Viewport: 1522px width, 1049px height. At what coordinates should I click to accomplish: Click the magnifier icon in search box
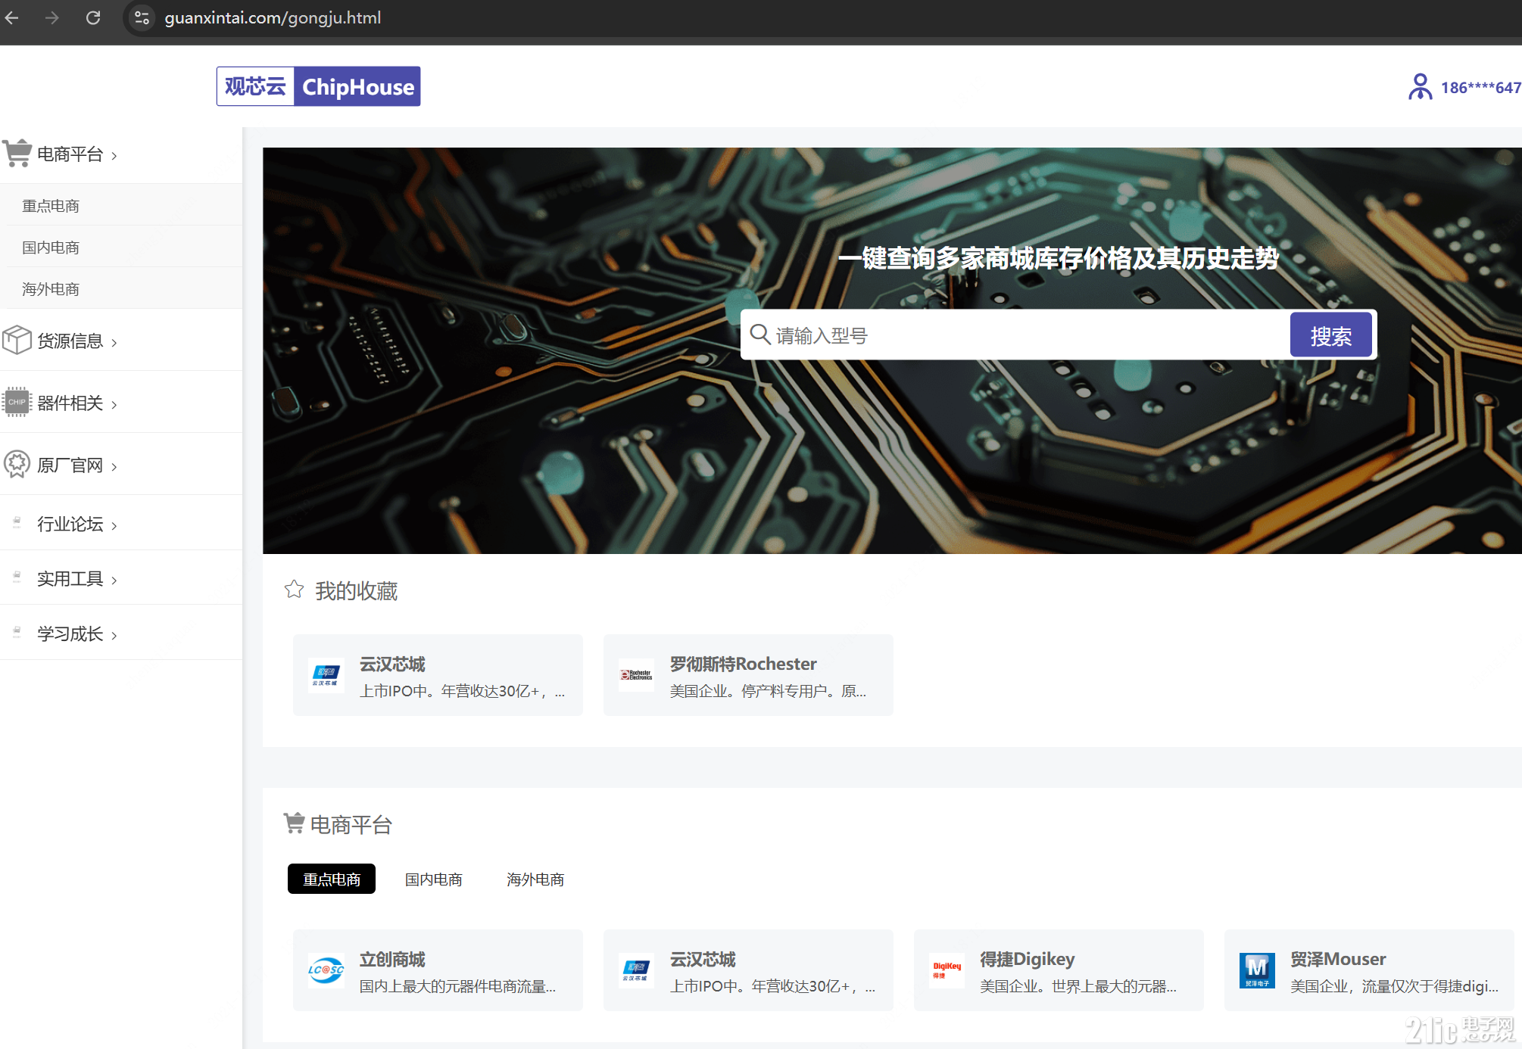[760, 334]
